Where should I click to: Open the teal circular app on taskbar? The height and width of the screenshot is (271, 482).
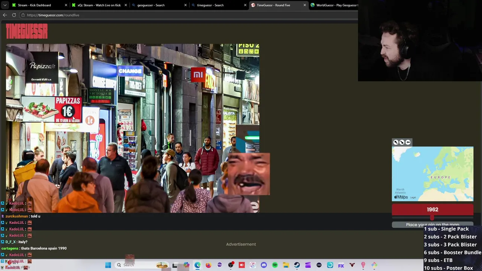(330, 265)
